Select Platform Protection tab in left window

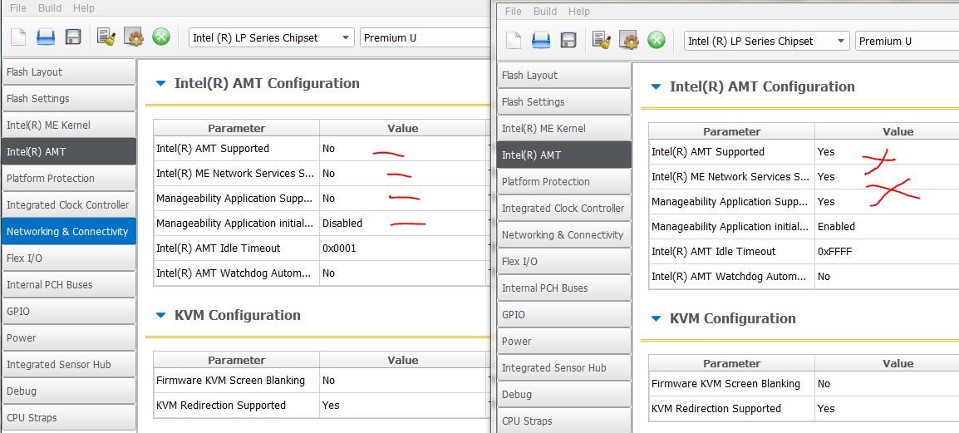tap(68, 178)
